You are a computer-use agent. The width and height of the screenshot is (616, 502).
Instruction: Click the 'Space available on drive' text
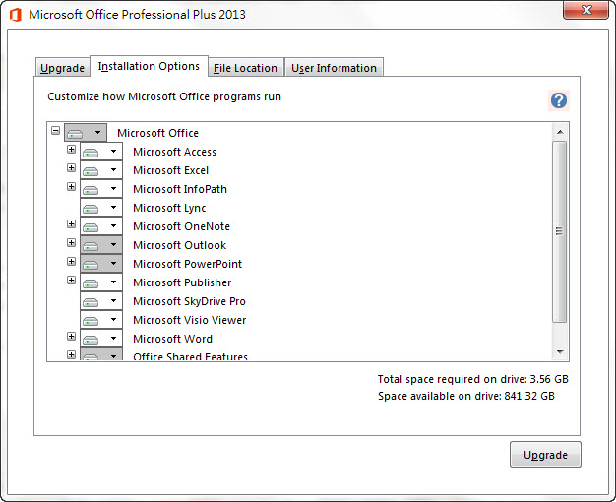[x=465, y=396]
